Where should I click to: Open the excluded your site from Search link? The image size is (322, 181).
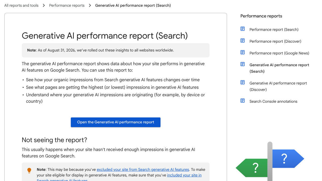[143, 169]
